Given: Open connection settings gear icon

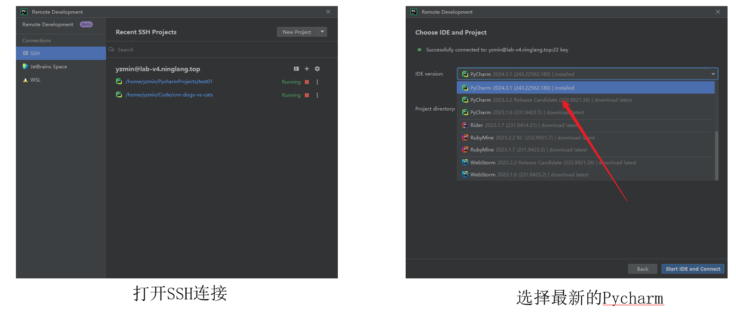Looking at the screenshot, I should [317, 69].
